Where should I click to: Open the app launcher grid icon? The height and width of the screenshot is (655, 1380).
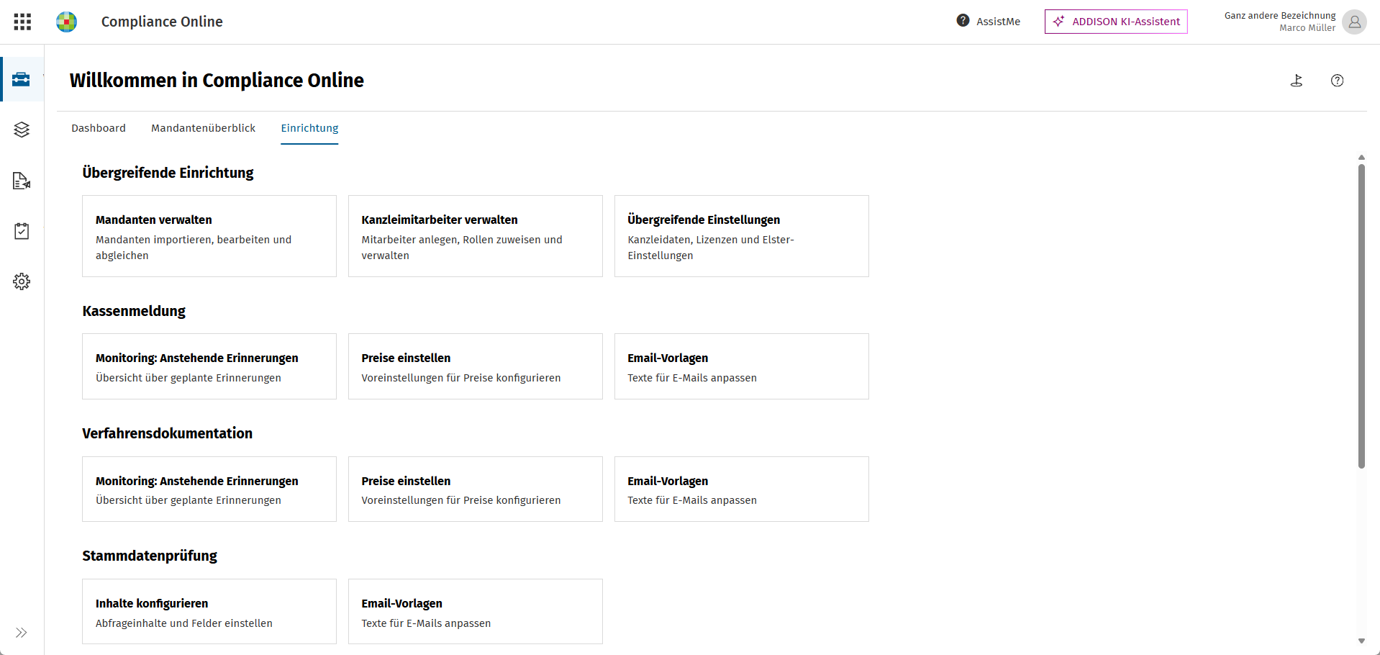click(x=22, y=22)
